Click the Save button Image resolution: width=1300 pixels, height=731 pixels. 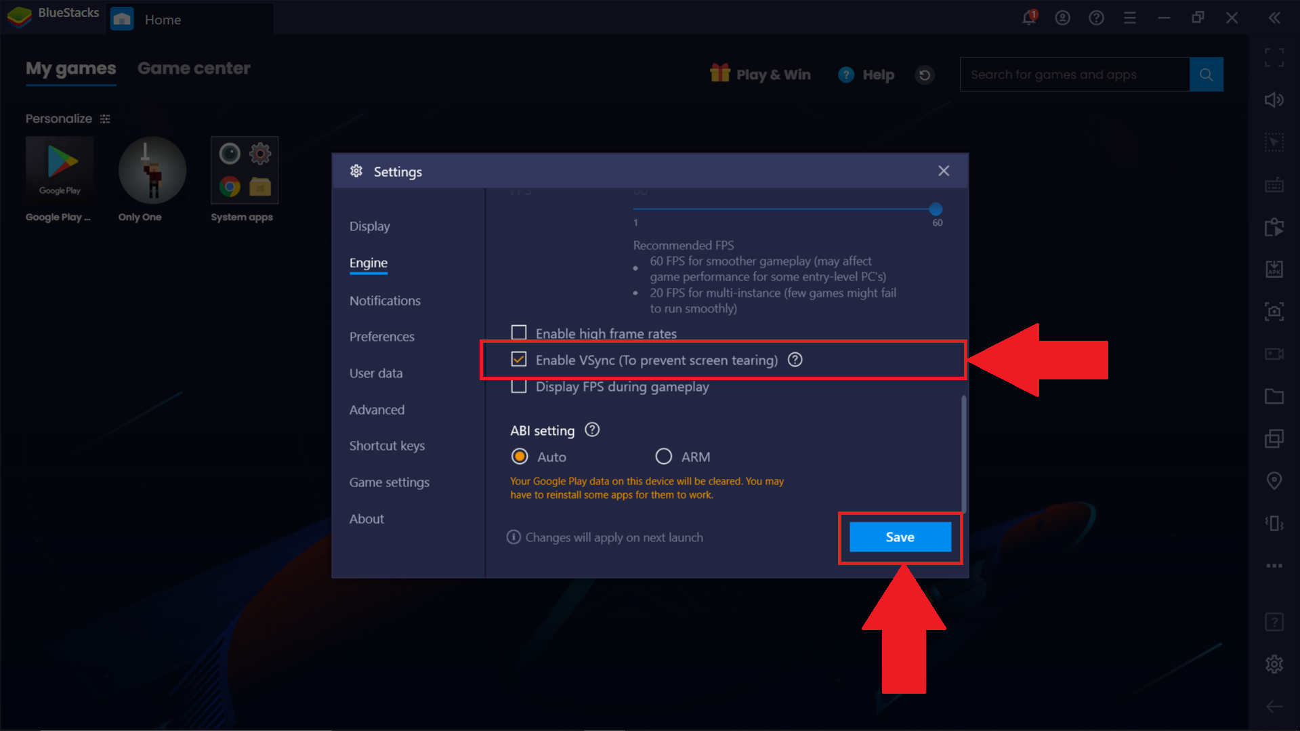click(x=900, y=537)
